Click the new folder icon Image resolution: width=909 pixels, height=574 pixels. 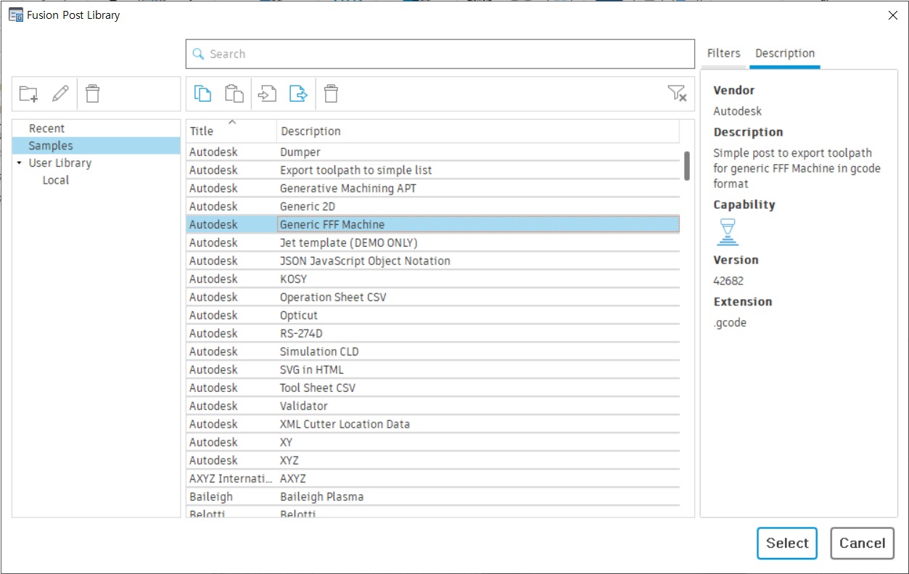28,94
